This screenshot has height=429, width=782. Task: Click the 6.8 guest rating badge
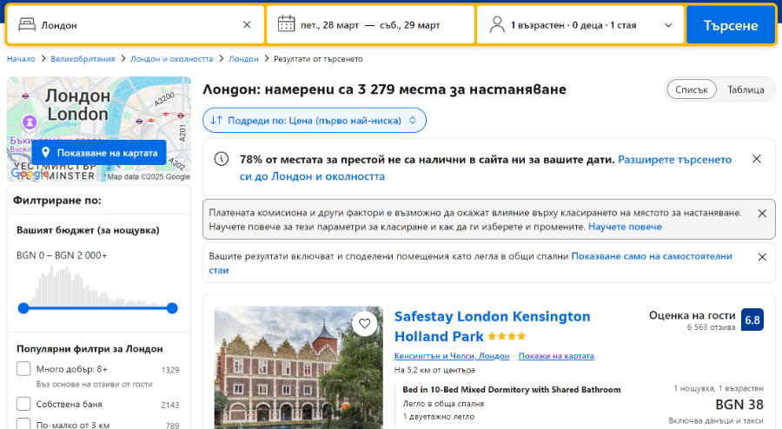point(752,320)
